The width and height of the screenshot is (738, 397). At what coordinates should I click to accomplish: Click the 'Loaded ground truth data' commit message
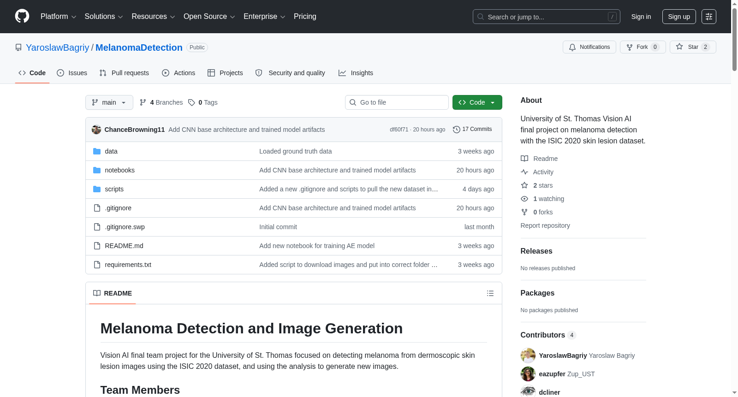[296, 151]
